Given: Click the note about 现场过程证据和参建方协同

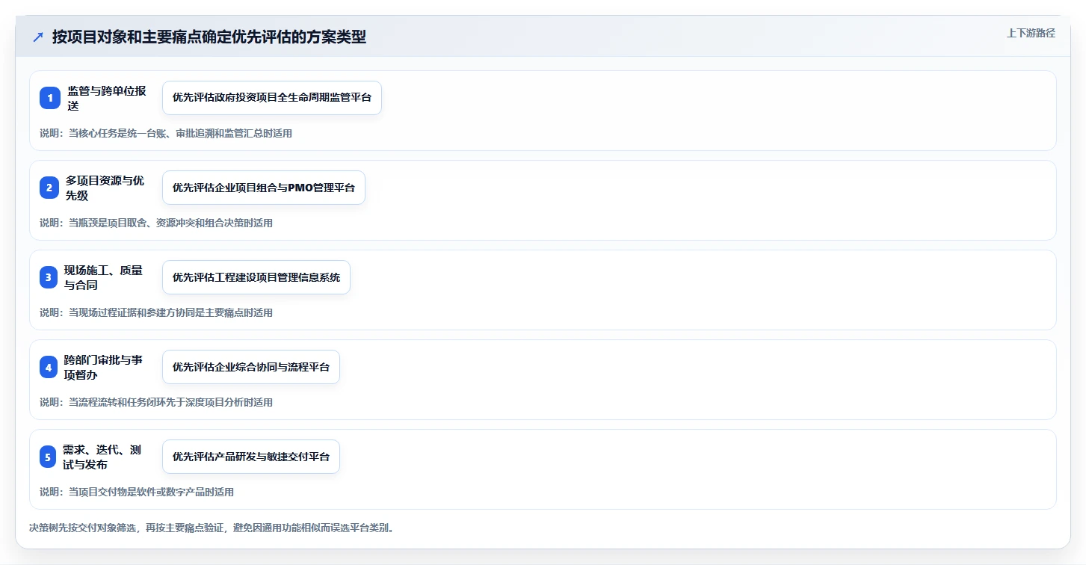Looking at the screenshot, I should click(x=156, y=312).
